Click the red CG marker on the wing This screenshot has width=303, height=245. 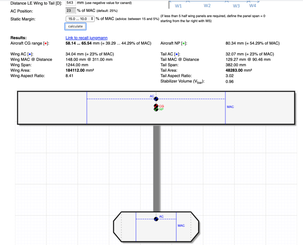156,106
